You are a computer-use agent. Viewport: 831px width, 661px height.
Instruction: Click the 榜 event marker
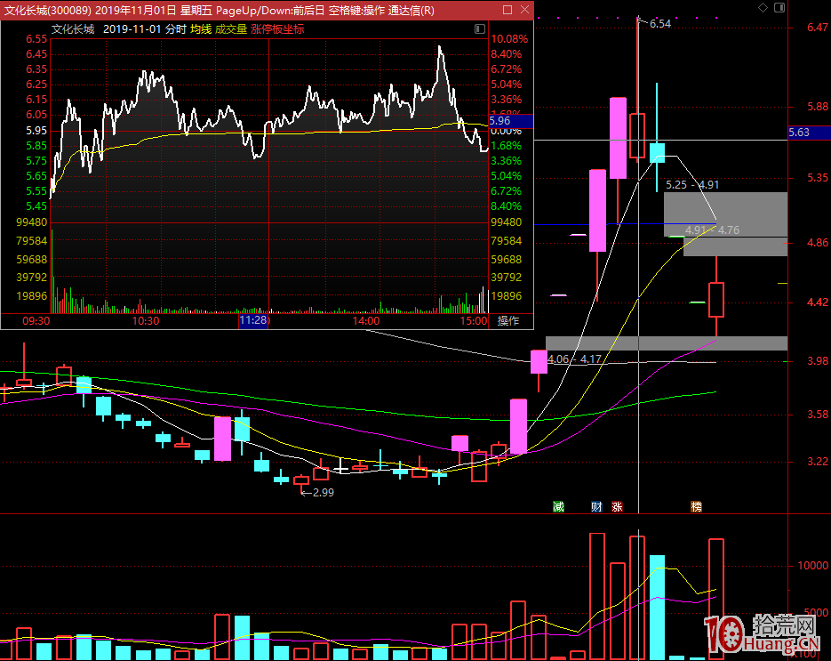pos(696,507)
